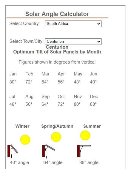Click the Winter heading label

click(x=22, y=126)
